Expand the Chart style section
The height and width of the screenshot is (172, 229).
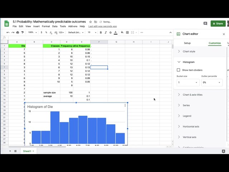[200, 52]
